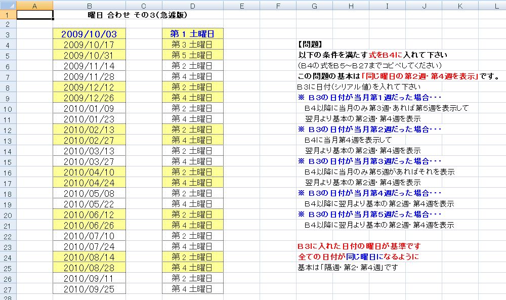Screen dimensions: 506x300
Task: Select cell with date 2010/03/27
Action: [90, 162]
